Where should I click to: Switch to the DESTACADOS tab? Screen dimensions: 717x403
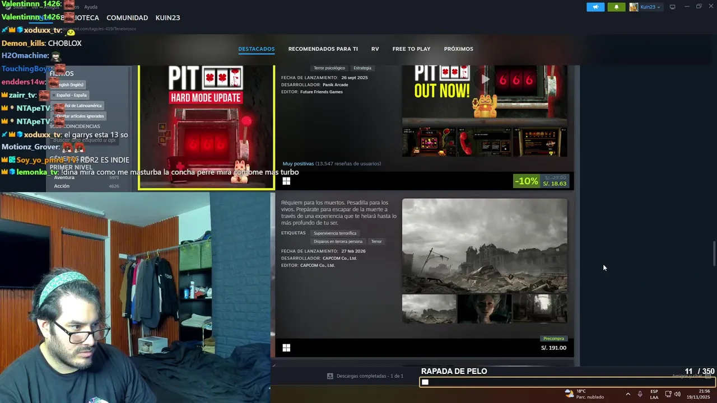tap(257, 49)
